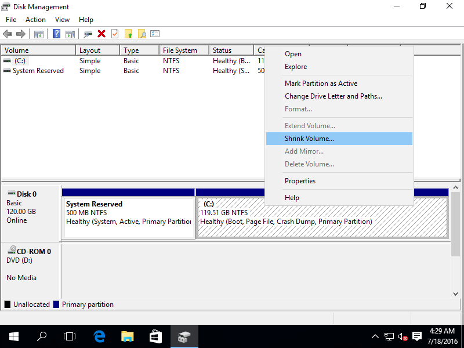Click the disk pane vertical scrollbar thumb
Image resolution: width=464 pixels, height=348 pixels.
point(455,224)
